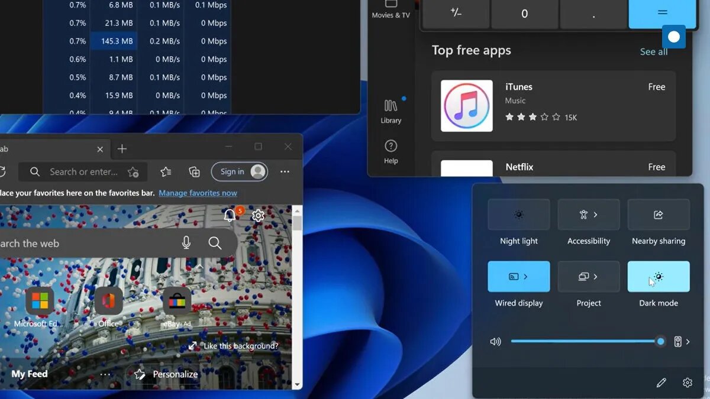Open the Edge Collections icon
Viewport: 710px width, 399px height.
coord(194,172)
